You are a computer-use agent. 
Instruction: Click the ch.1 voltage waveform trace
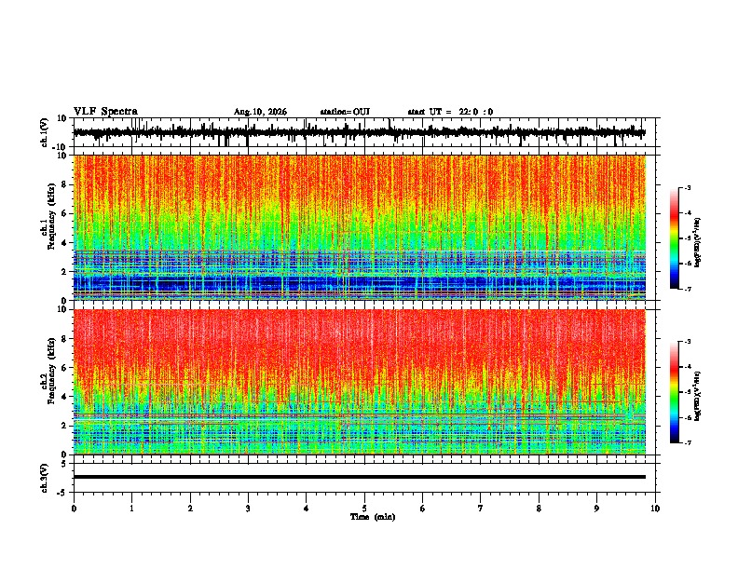pyautogui.click(x=359, y=132)
